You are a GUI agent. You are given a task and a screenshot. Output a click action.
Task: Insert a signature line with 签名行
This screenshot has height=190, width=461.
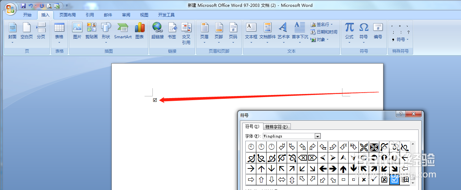(322, 25)
